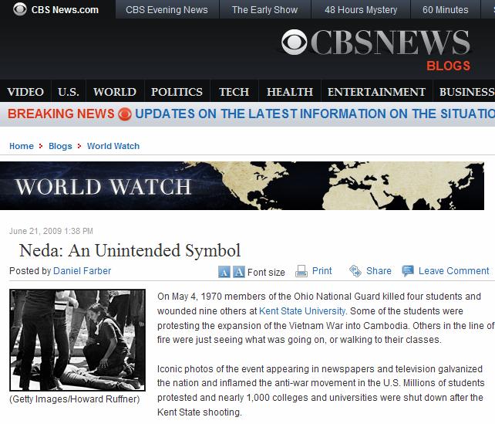The height and width of the screenshot is (424, 495).
Task: Click the date June 21, 2009 1:38 PM
Action: (51, 231)
